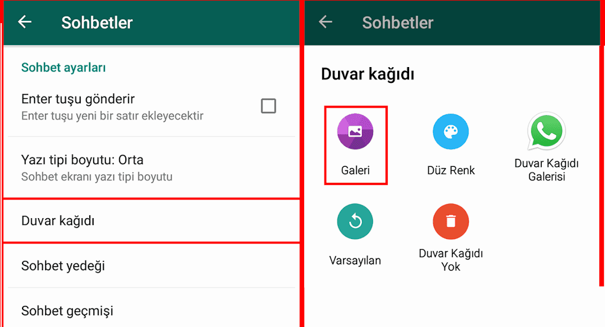Open the Yazı tipi boyutu: Orta setting

point(151,168)
